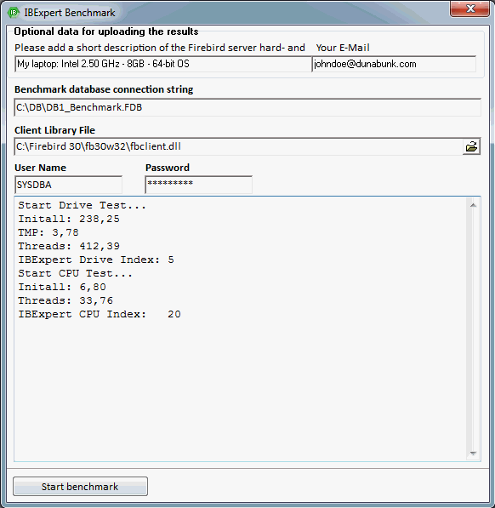Image resolution: width=495 pixels, height=508 pixels.
Task: Select the fbclient.dll path text field
Action: [239, 146]
